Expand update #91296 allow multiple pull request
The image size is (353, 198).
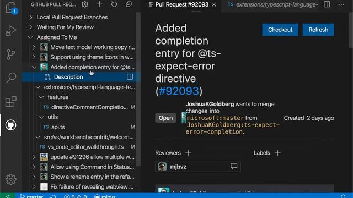click(x=34, y=157)
